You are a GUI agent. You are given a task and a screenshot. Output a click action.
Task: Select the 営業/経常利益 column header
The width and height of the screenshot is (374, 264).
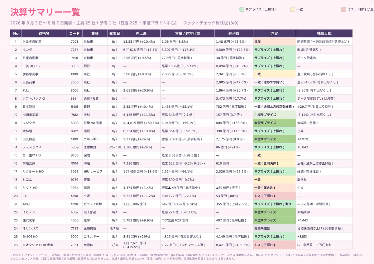tap(187, 33)
